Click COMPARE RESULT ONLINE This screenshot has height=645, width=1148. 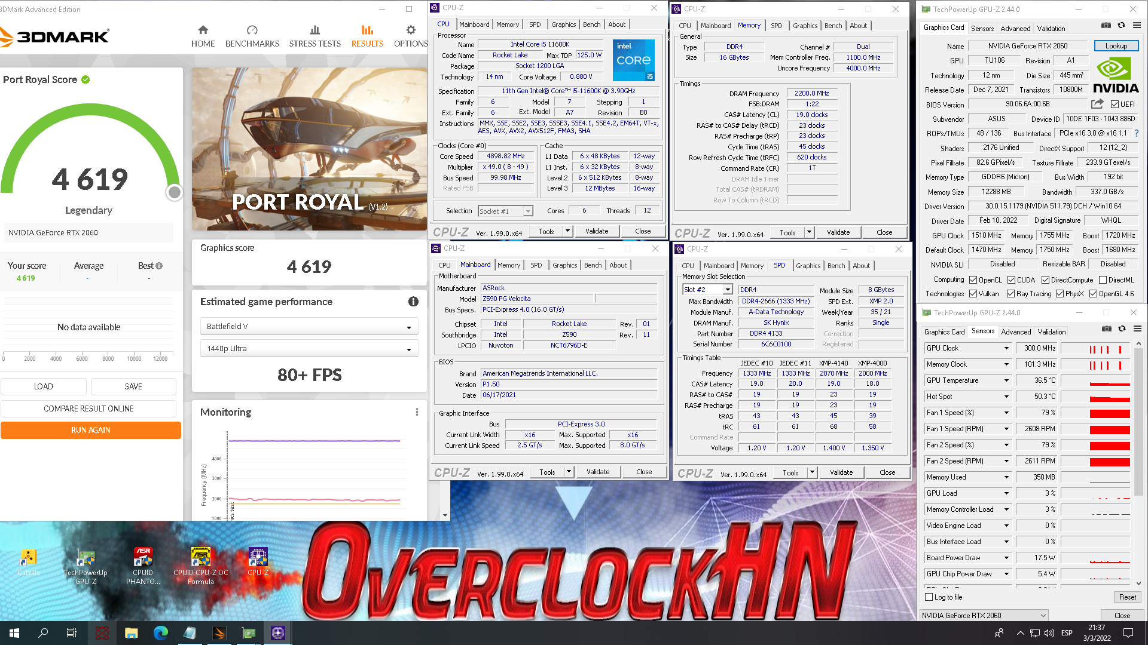(88, 408)
